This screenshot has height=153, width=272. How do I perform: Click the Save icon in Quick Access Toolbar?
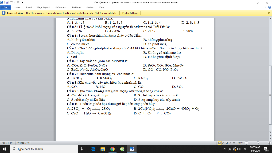[x=7, y=2]
